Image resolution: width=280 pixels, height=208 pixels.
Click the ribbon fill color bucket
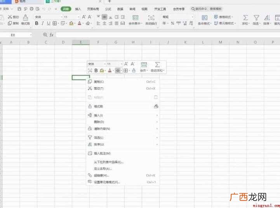point(71,23)
